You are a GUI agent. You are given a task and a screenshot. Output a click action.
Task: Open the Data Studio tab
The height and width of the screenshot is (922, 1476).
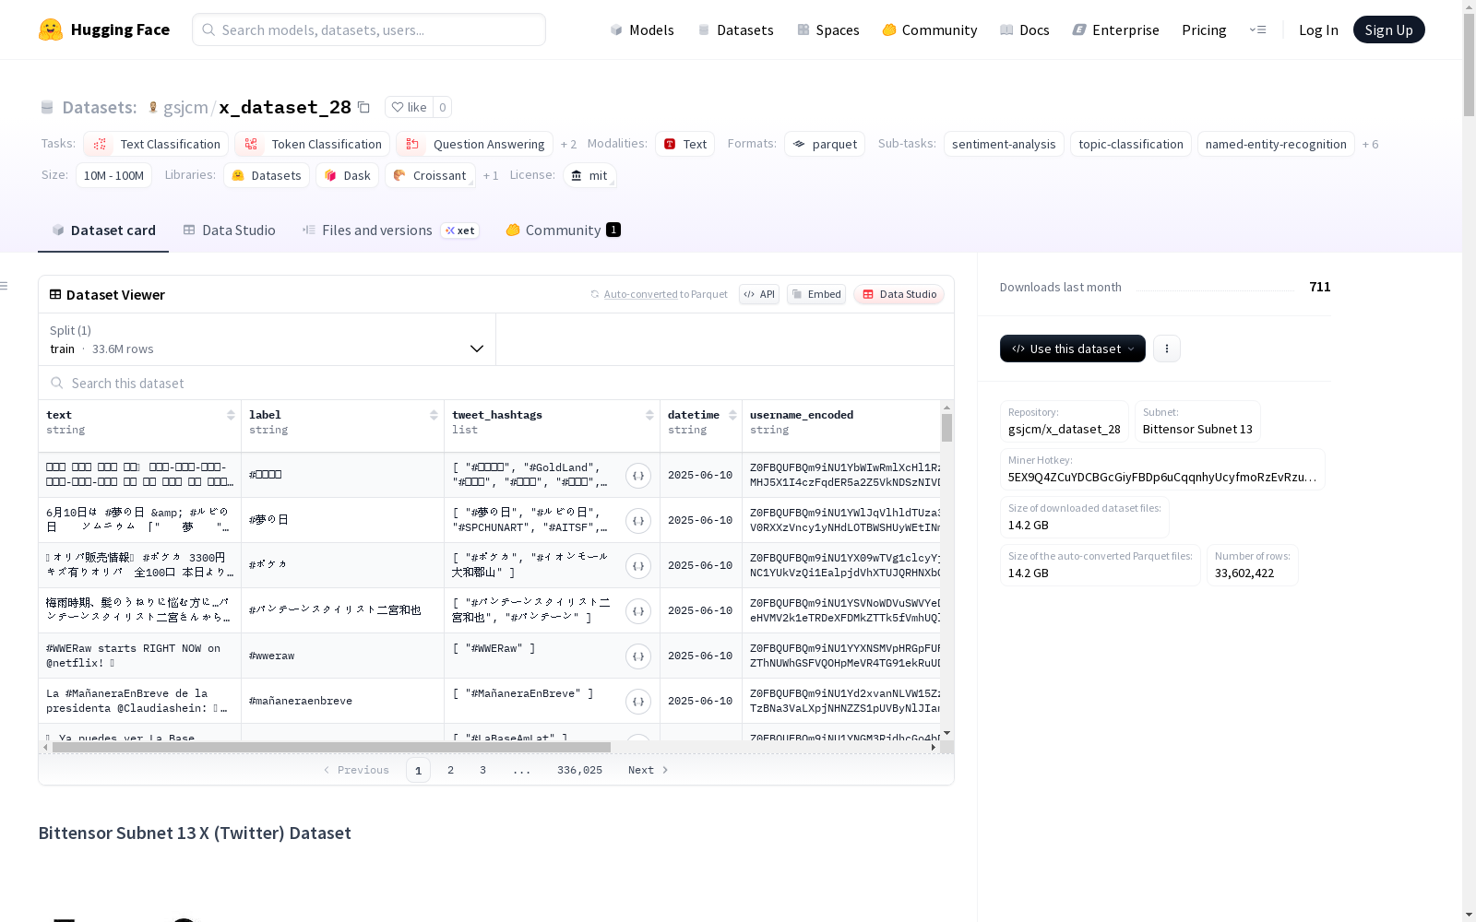tap(230, 230)
